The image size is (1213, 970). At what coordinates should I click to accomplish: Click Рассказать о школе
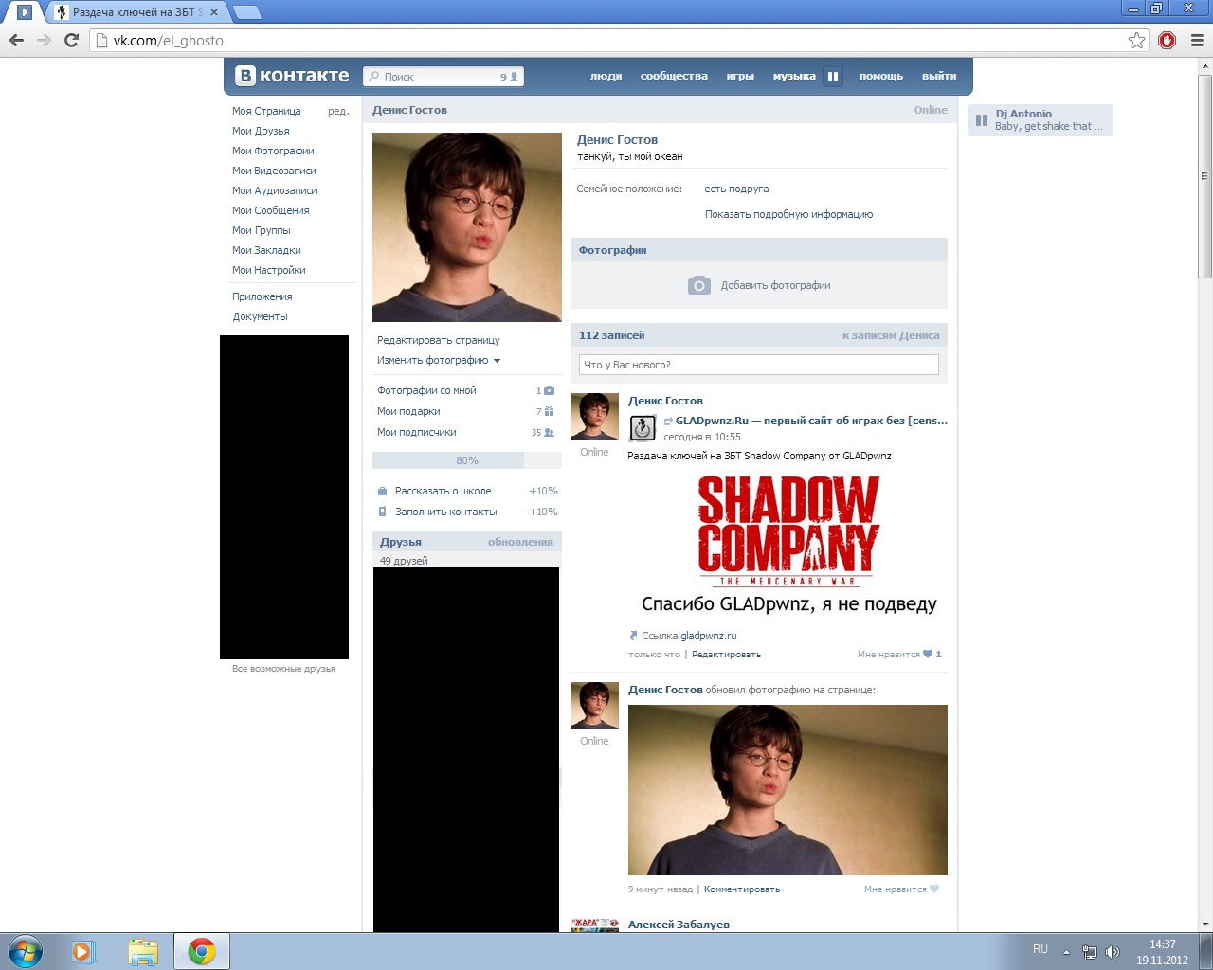443,491
